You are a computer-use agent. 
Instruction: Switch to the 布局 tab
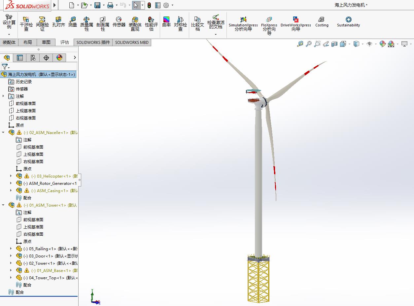[x=28, y=42]
